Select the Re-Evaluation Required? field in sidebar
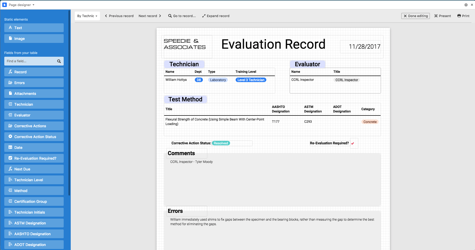Screen dimensions: 475x250 [34, 158]
